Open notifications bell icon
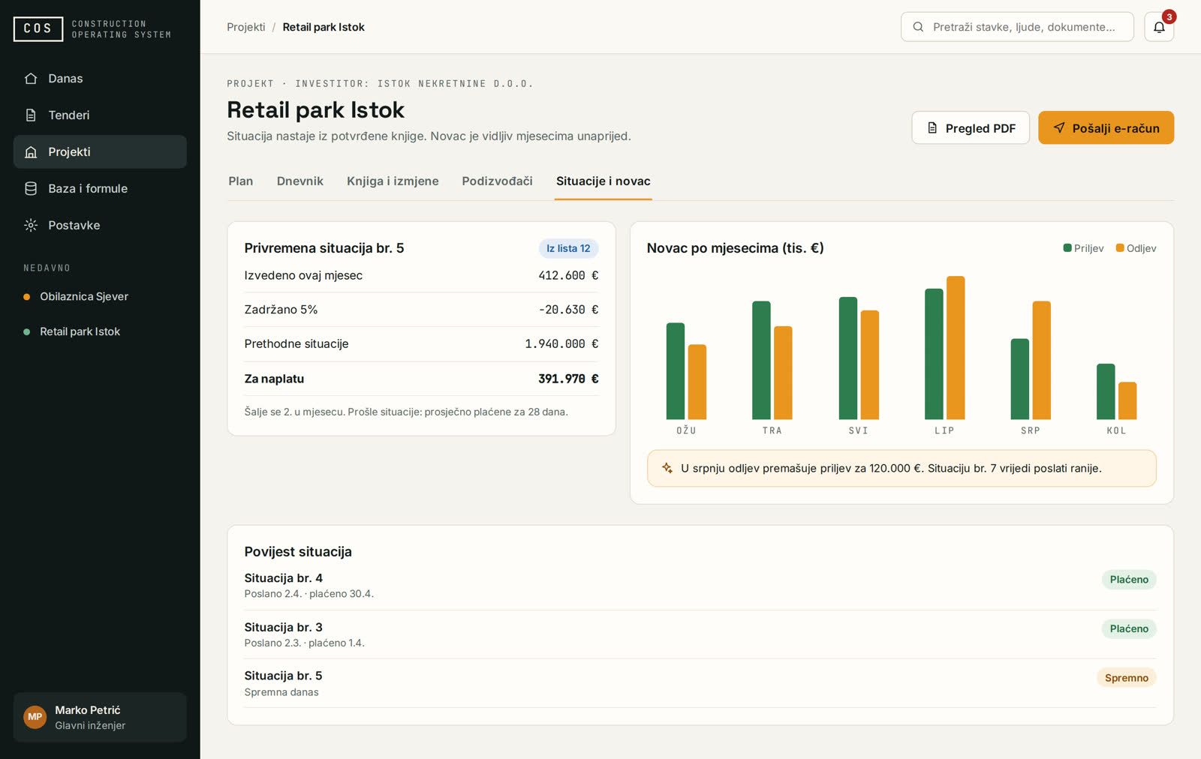 1159,27
